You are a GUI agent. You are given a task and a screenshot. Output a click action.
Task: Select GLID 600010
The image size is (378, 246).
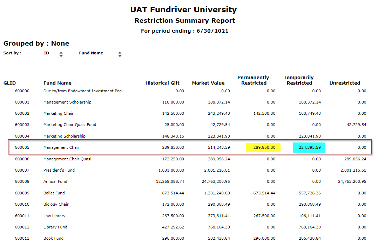point(22,204)
